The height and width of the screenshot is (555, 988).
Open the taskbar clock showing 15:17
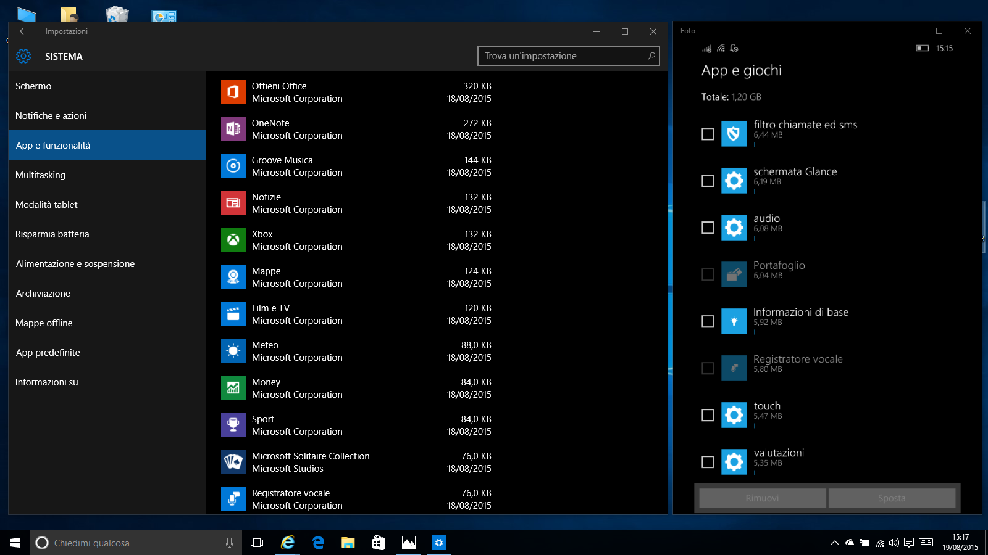(960, 543)
